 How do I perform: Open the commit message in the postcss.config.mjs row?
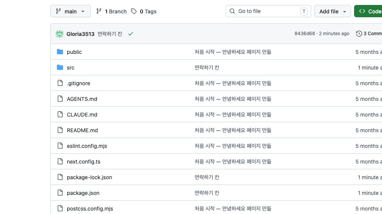click(x=233, y=208)
